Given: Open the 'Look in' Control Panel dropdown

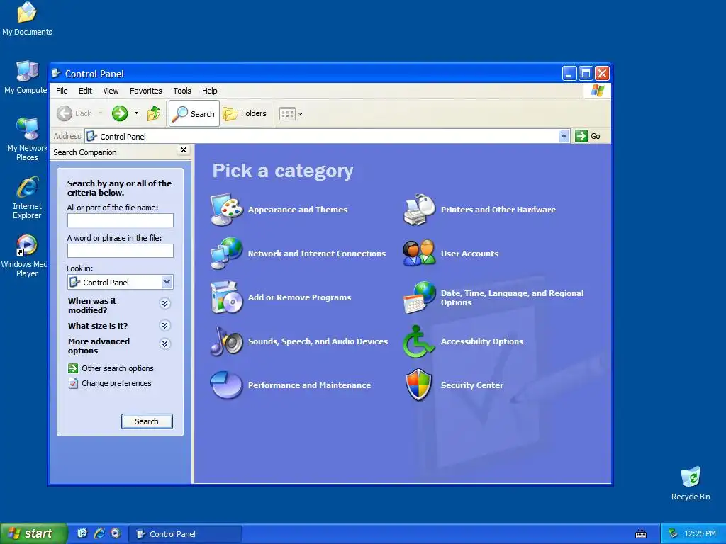Looking at the screenshot, I should click(x=167, y=282).
